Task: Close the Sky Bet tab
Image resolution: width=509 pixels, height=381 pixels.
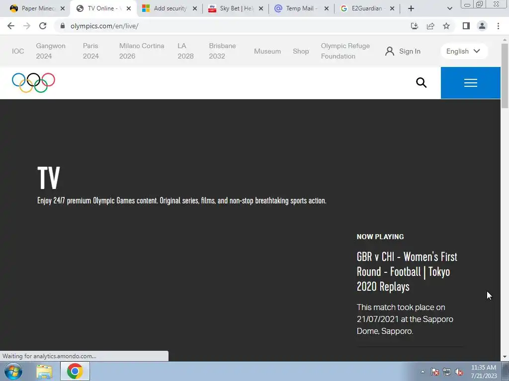Action: (261, 8)
